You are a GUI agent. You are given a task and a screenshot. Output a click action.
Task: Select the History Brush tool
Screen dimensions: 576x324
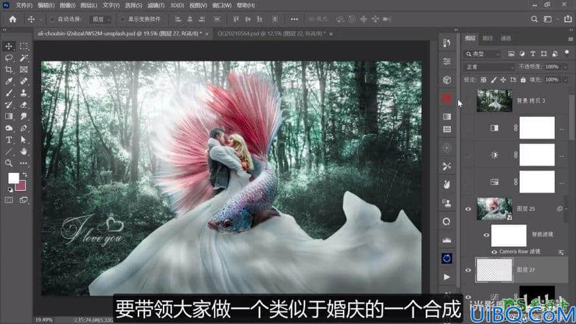pos(9,105)
